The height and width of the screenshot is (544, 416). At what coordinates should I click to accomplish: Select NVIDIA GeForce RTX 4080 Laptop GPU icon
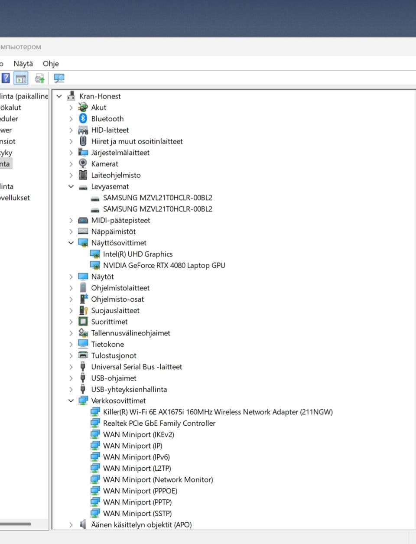coord(95,265)
